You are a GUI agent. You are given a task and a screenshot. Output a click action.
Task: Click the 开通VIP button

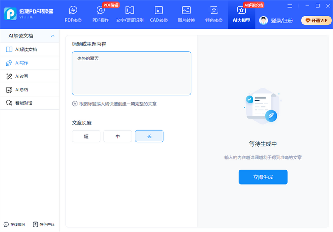pyautogui.click(x=316, y=21)
